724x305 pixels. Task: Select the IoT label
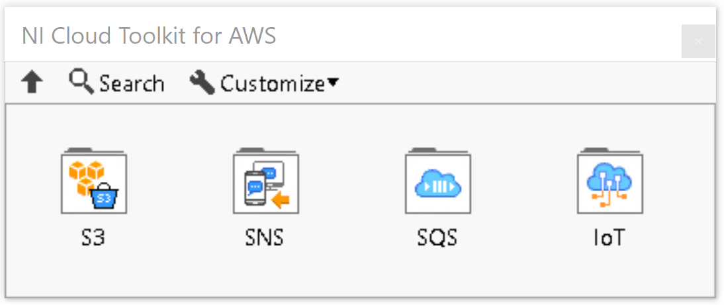609,238
